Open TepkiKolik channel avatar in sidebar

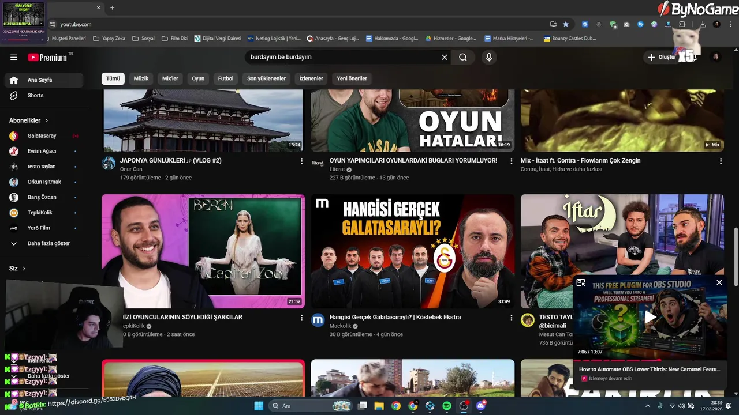point(14,213)
